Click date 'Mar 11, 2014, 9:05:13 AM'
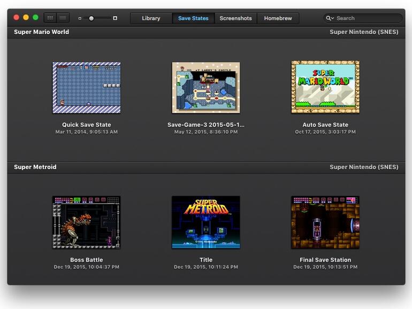The width and height of the screenshot is (412, 309). click(x=87, y=132)
